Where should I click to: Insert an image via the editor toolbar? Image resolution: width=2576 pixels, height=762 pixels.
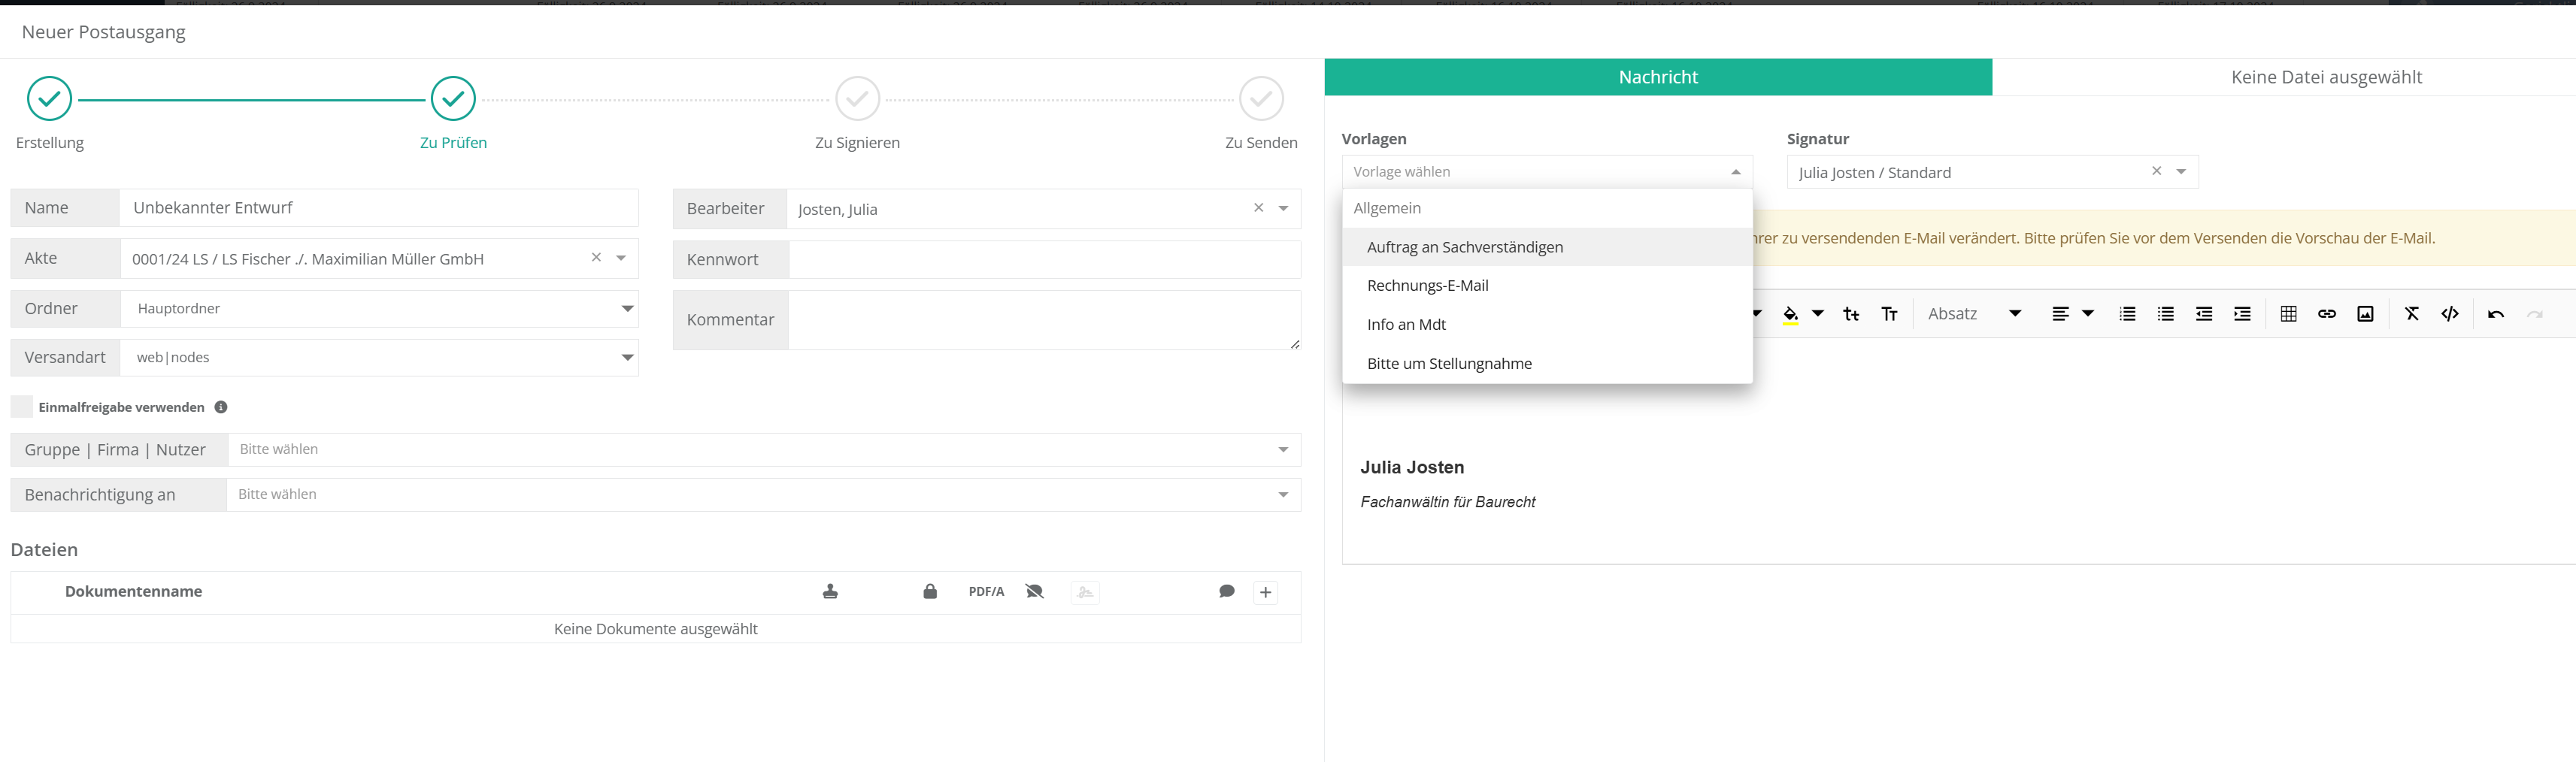[x=2365, y=314]
